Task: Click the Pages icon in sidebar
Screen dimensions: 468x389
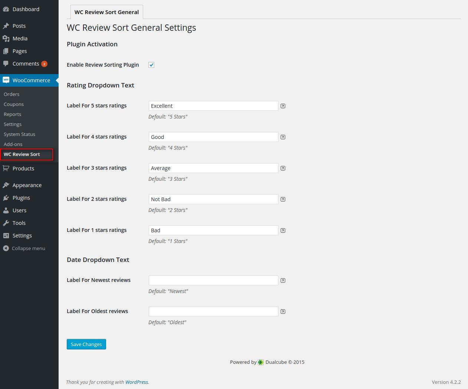Action: coord(6,51)
